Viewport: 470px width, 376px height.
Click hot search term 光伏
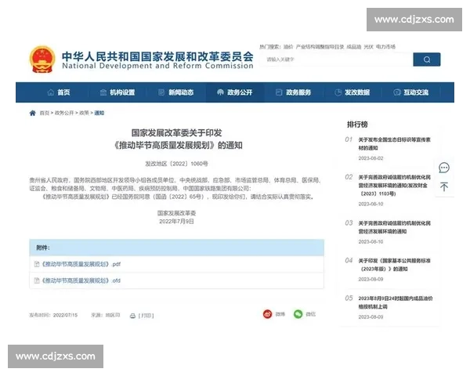(368, 47)
